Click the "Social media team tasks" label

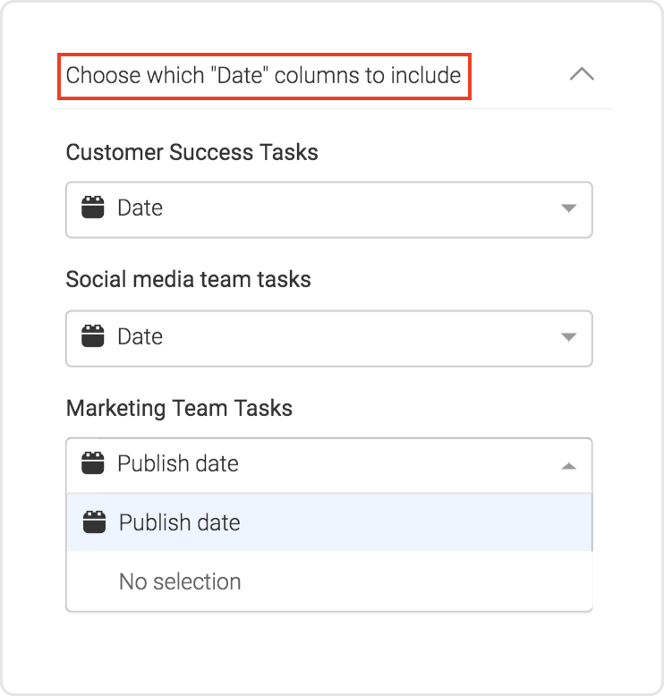pyautogui.click(x=188, y=280)
